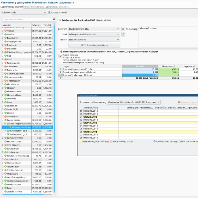This screenshot has width=198, height=198.
Task: Select order row UW12/5/2018
Action: click(x=139, y=117)
